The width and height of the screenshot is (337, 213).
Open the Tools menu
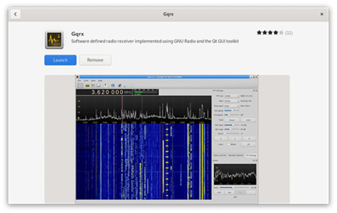pos(86,81)
